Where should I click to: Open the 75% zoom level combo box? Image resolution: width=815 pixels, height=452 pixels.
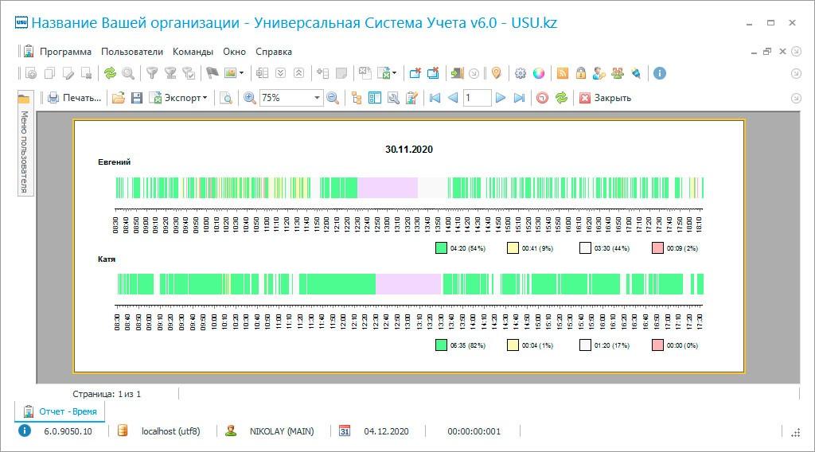[291, 98]
